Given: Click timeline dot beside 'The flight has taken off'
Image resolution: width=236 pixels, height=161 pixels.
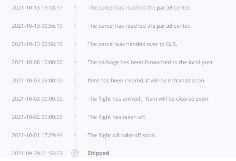Looking at the screenshot, I should [x=75, y=117].
